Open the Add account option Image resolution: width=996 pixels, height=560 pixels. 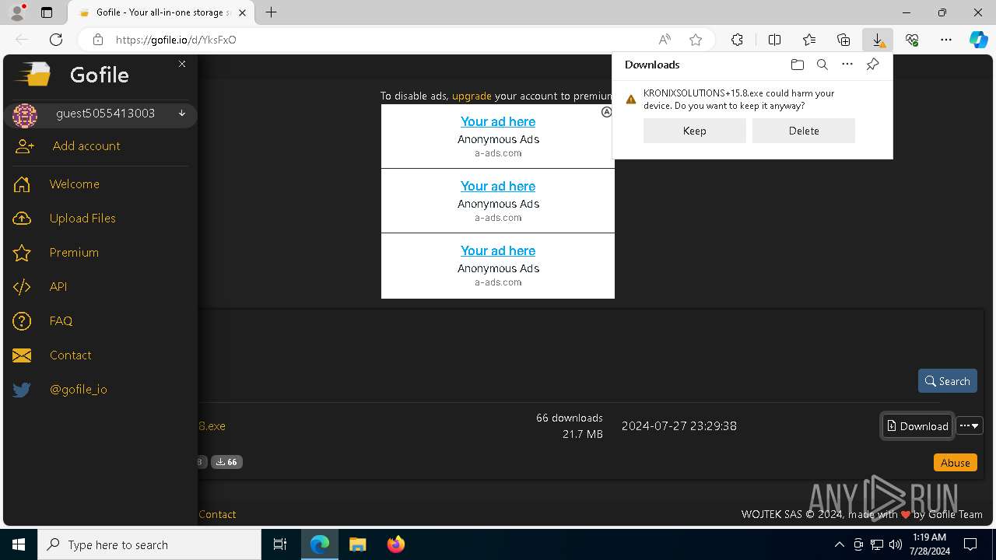point(86,146)
